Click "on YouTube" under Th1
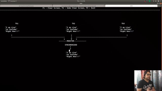Screen dimensions: 162x91 (11, 29)
